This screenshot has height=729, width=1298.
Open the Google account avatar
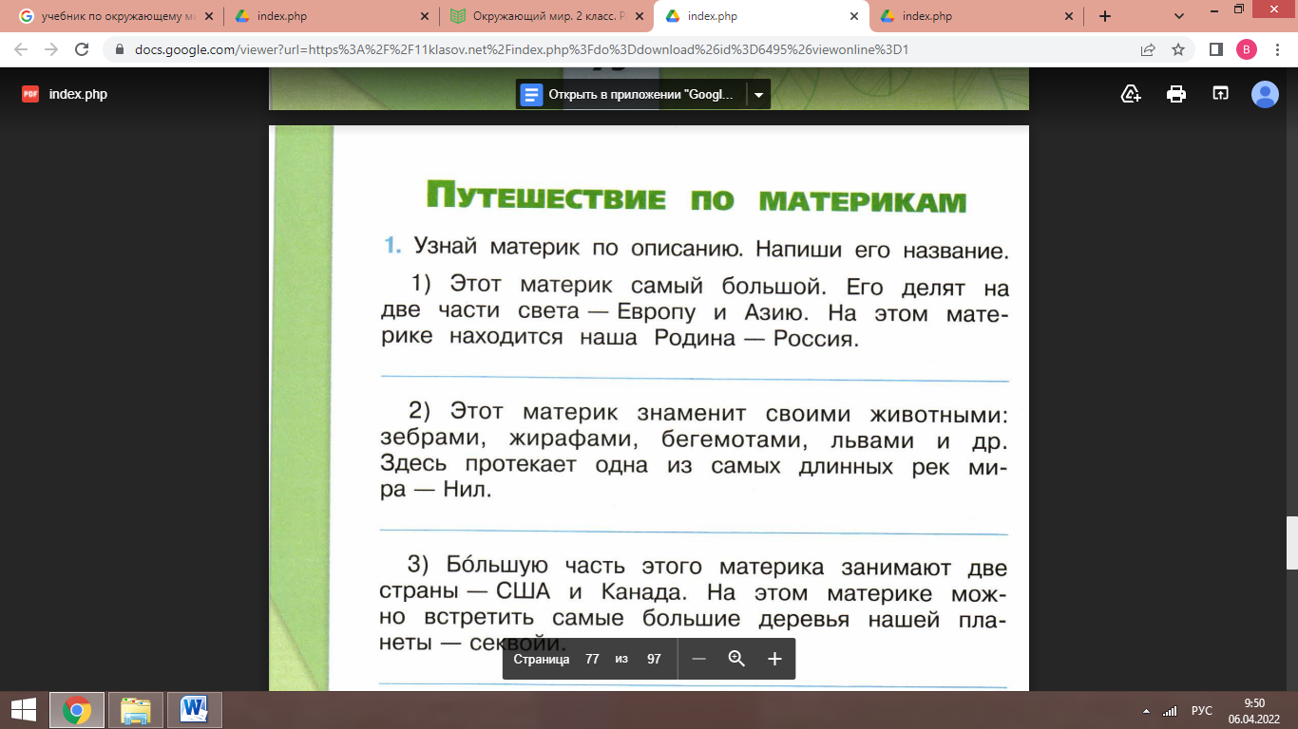pos(1265,94)
